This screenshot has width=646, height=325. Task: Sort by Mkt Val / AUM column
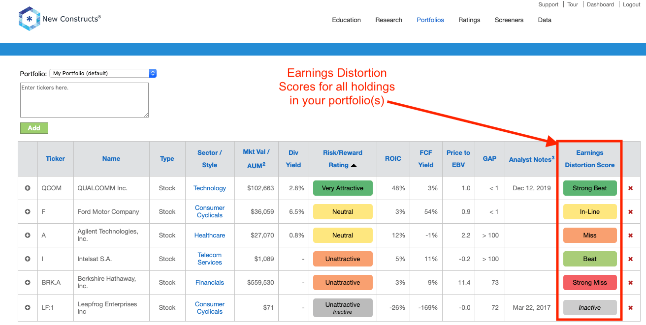coord(257,159)
